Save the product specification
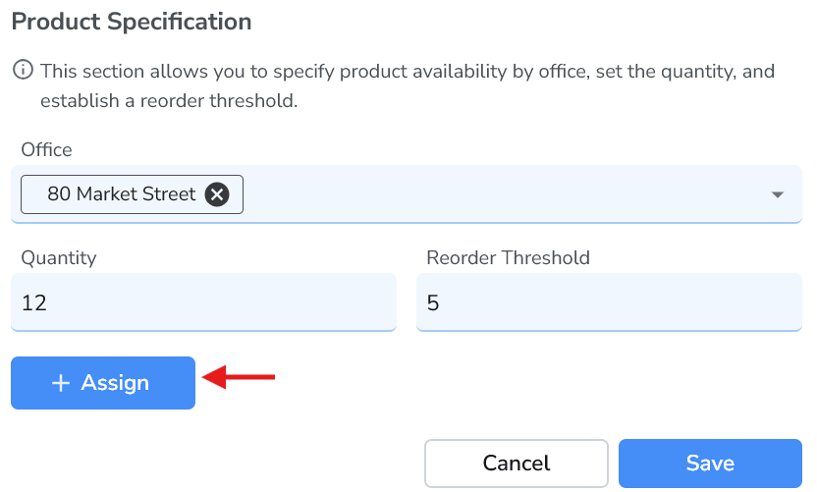The height and width of the screenshot is (492, 817). pyautogui.click(x=709, y=464)
